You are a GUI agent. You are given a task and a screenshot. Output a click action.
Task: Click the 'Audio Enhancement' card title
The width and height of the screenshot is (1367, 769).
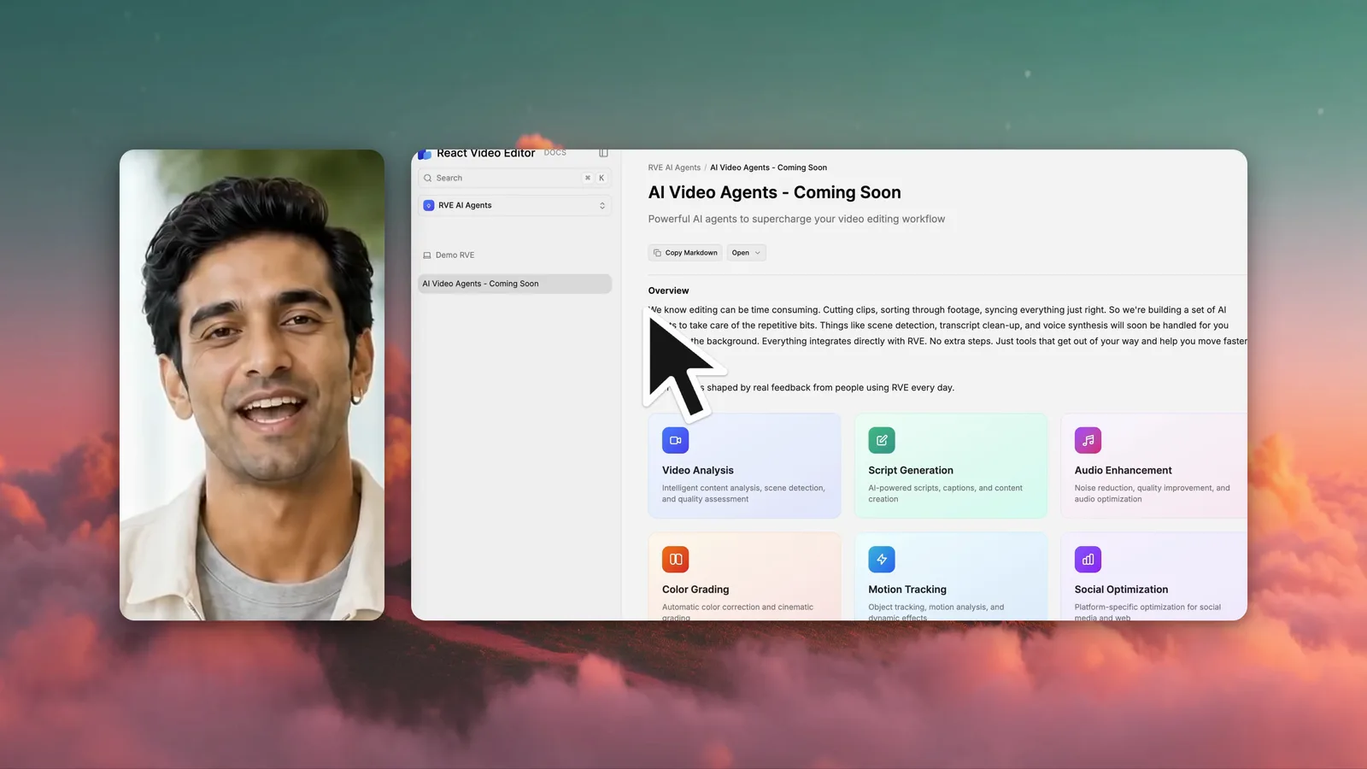tap(1124, 471)
